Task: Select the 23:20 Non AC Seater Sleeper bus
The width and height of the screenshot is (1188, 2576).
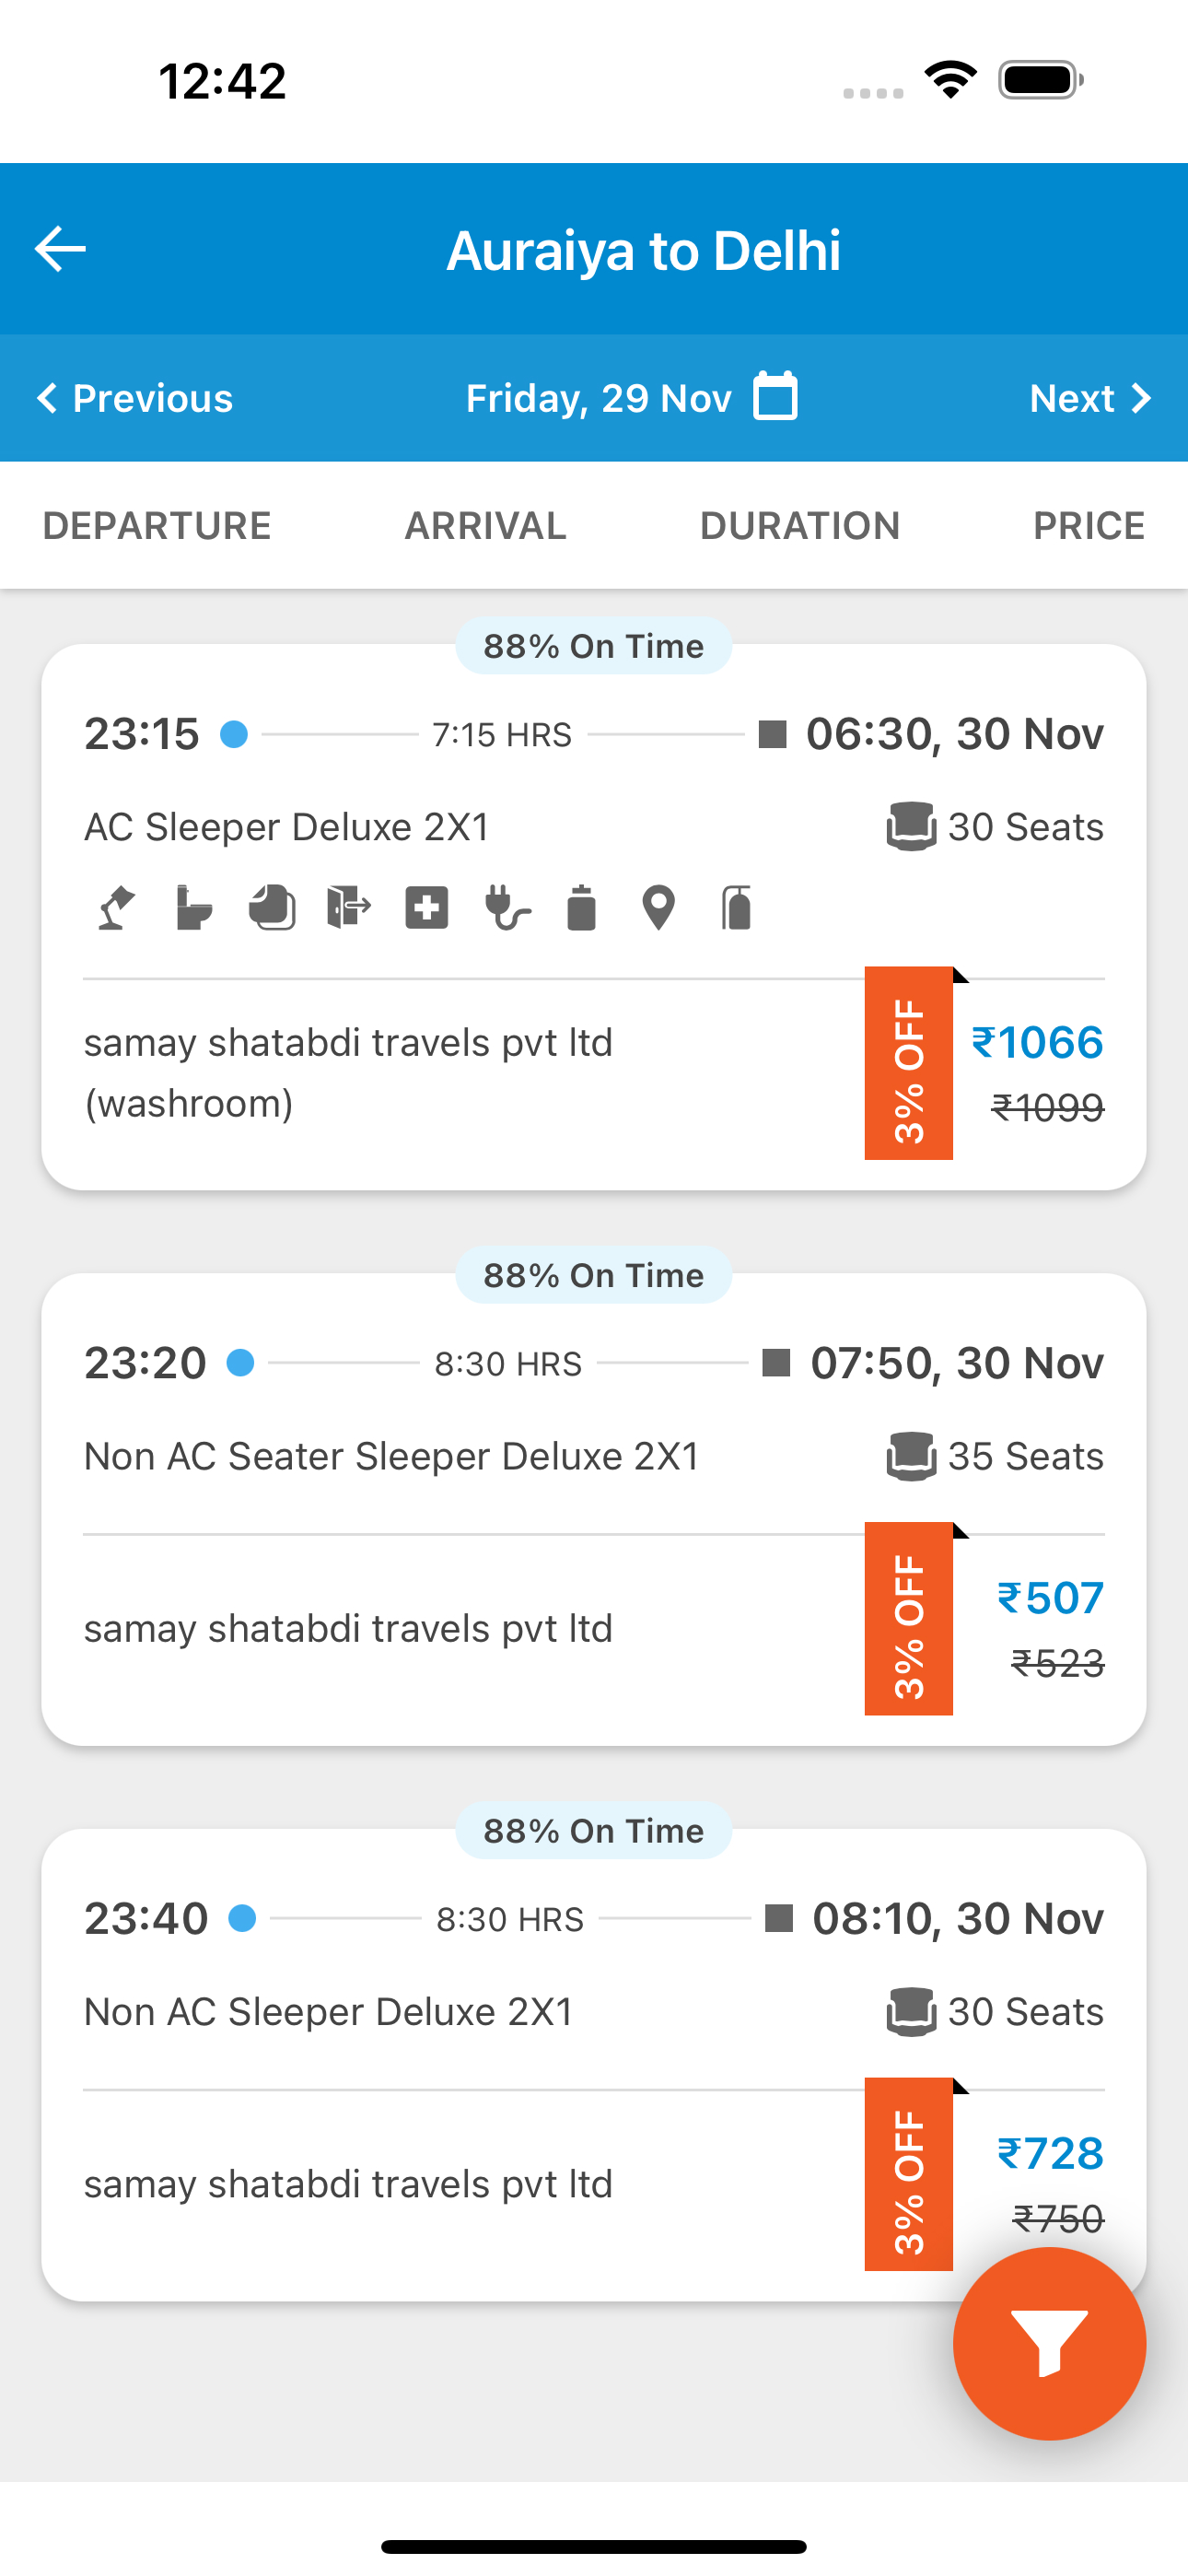Action: click(x=594, y=1509)
